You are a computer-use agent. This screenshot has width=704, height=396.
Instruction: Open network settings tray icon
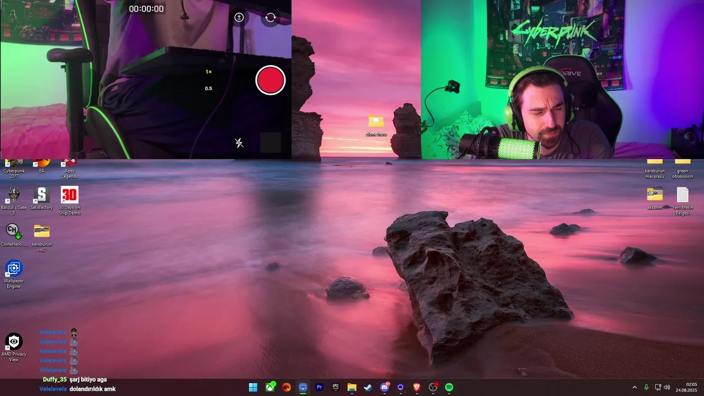tap(658, 387)
